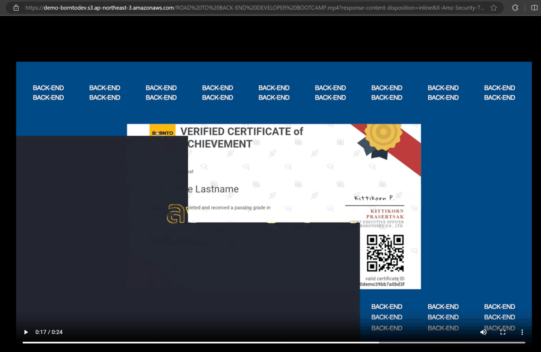Click the bookmark star for this page
The image size is (541, 352).
(x=493, y=7)
